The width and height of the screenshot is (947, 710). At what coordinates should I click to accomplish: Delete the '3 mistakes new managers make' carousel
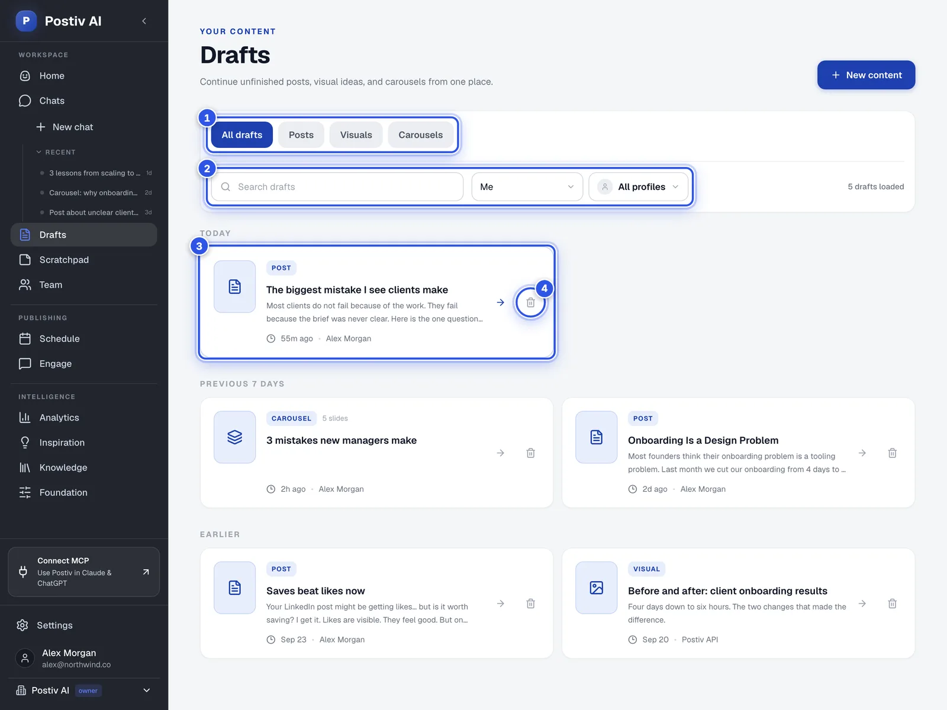tap(531, 453)
